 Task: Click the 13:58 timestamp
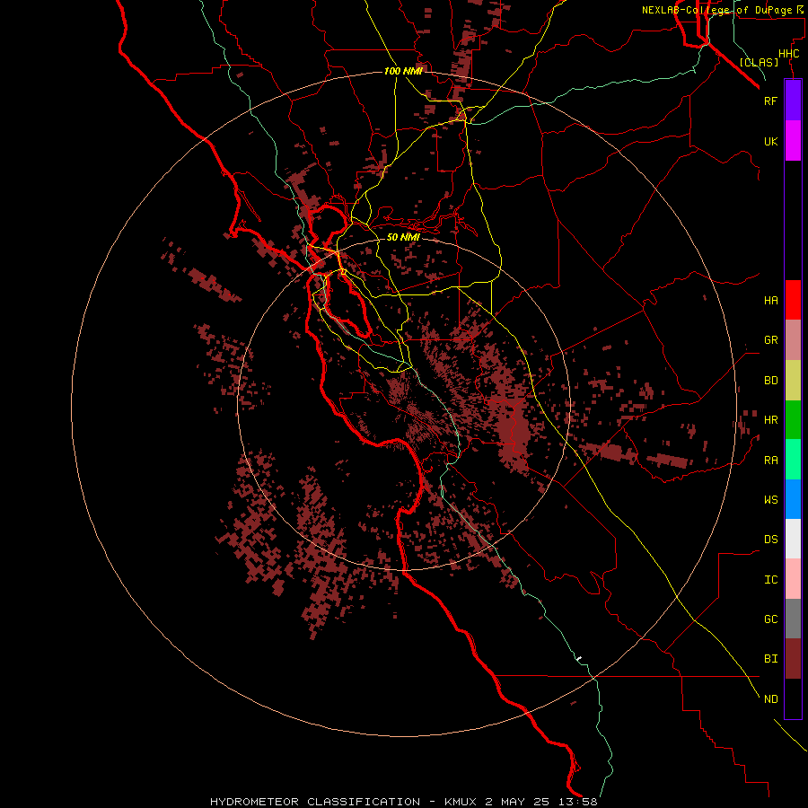577,802
